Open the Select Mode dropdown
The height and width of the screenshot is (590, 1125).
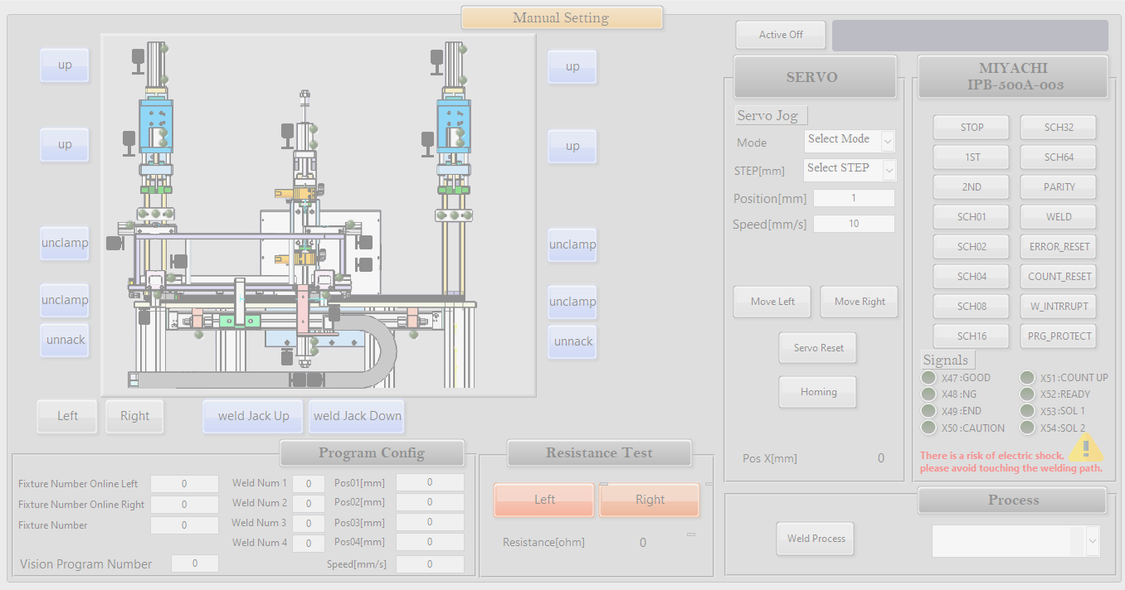[850, 141]
